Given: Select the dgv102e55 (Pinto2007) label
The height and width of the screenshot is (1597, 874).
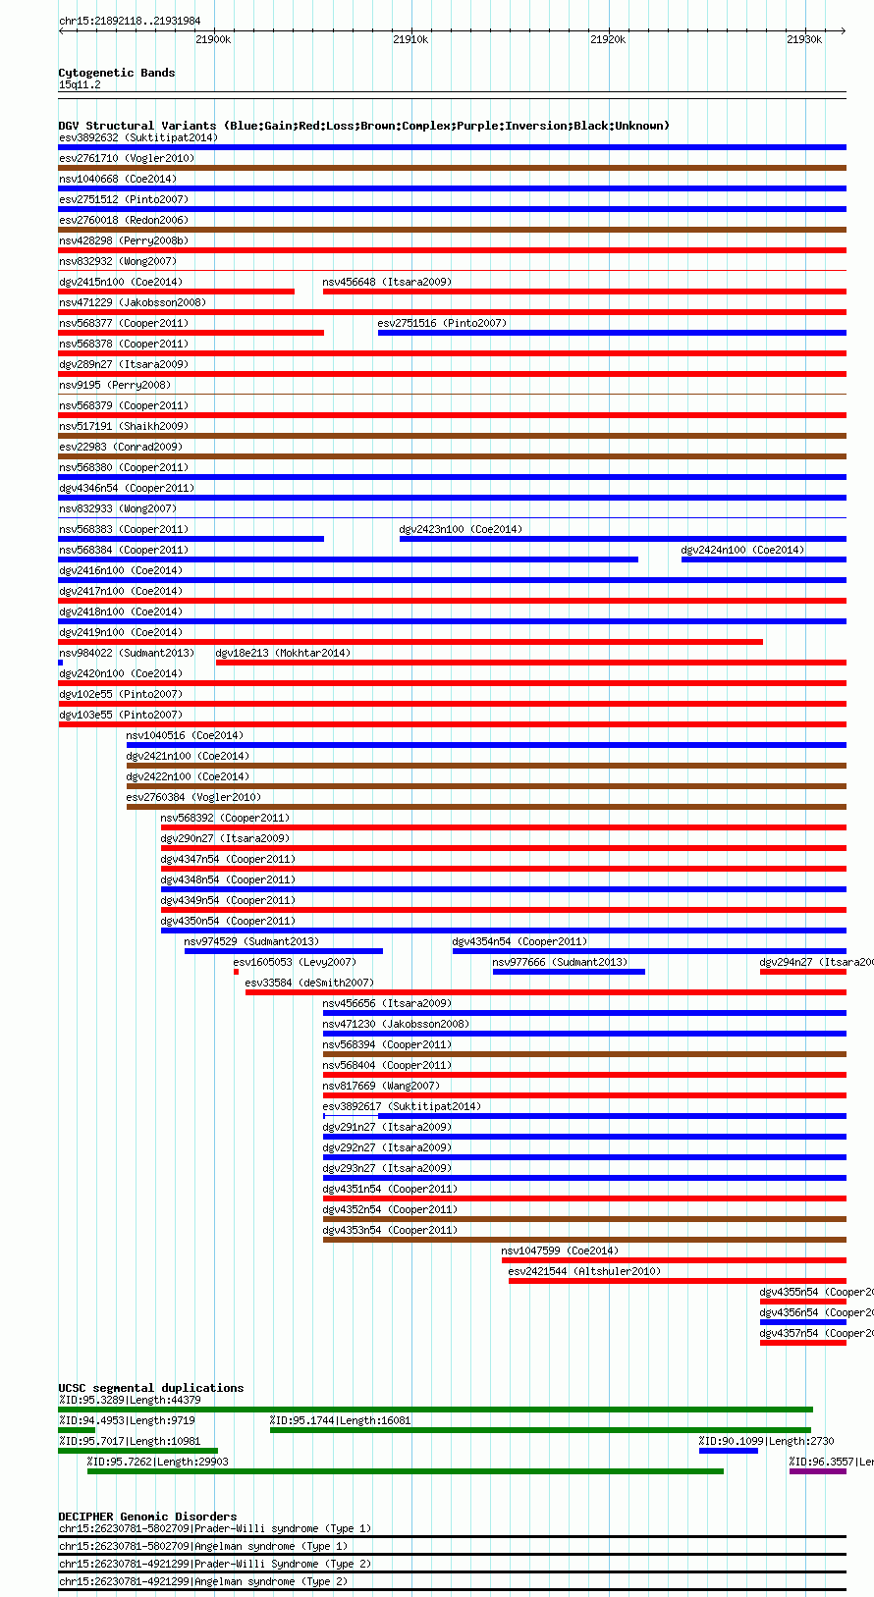Looking at the screenshot, I should (121, 694).
